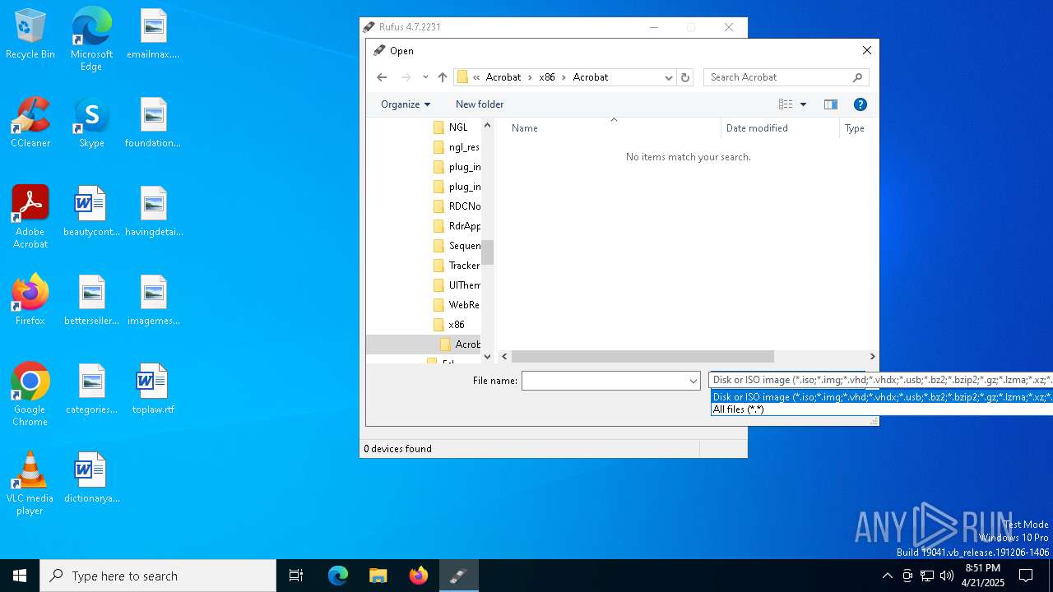This screenshot has height=592, width=1053.
Task: Click the Acrobat breadcrumb after x86
Action: pyautogui.click(x=591, y=77)
